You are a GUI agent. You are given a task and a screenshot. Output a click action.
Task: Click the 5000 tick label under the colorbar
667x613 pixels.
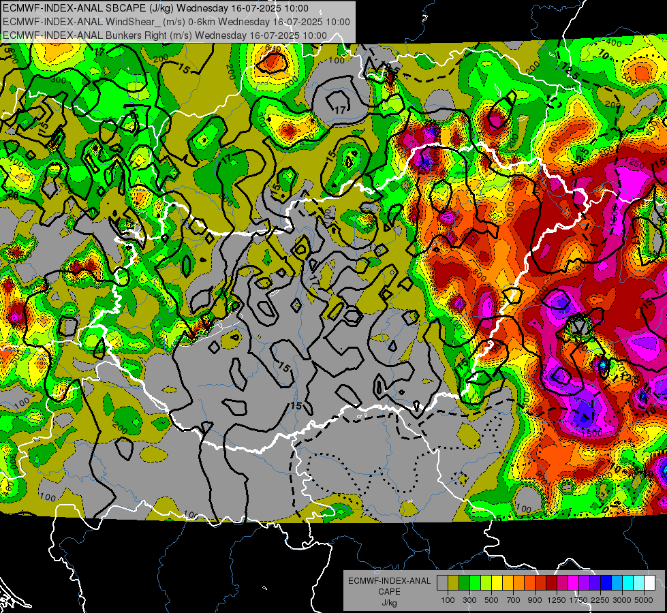point(644,600)
